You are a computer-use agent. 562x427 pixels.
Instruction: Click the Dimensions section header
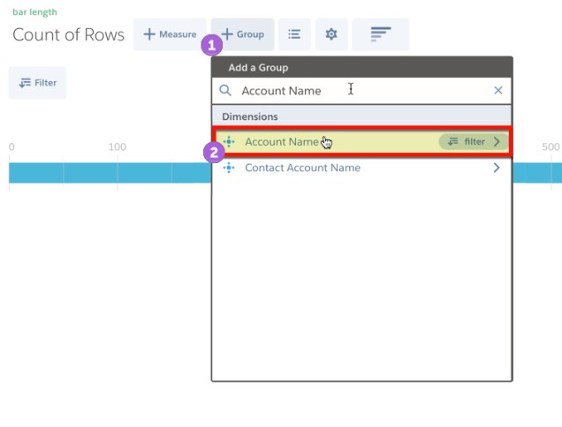pos(250,116)
